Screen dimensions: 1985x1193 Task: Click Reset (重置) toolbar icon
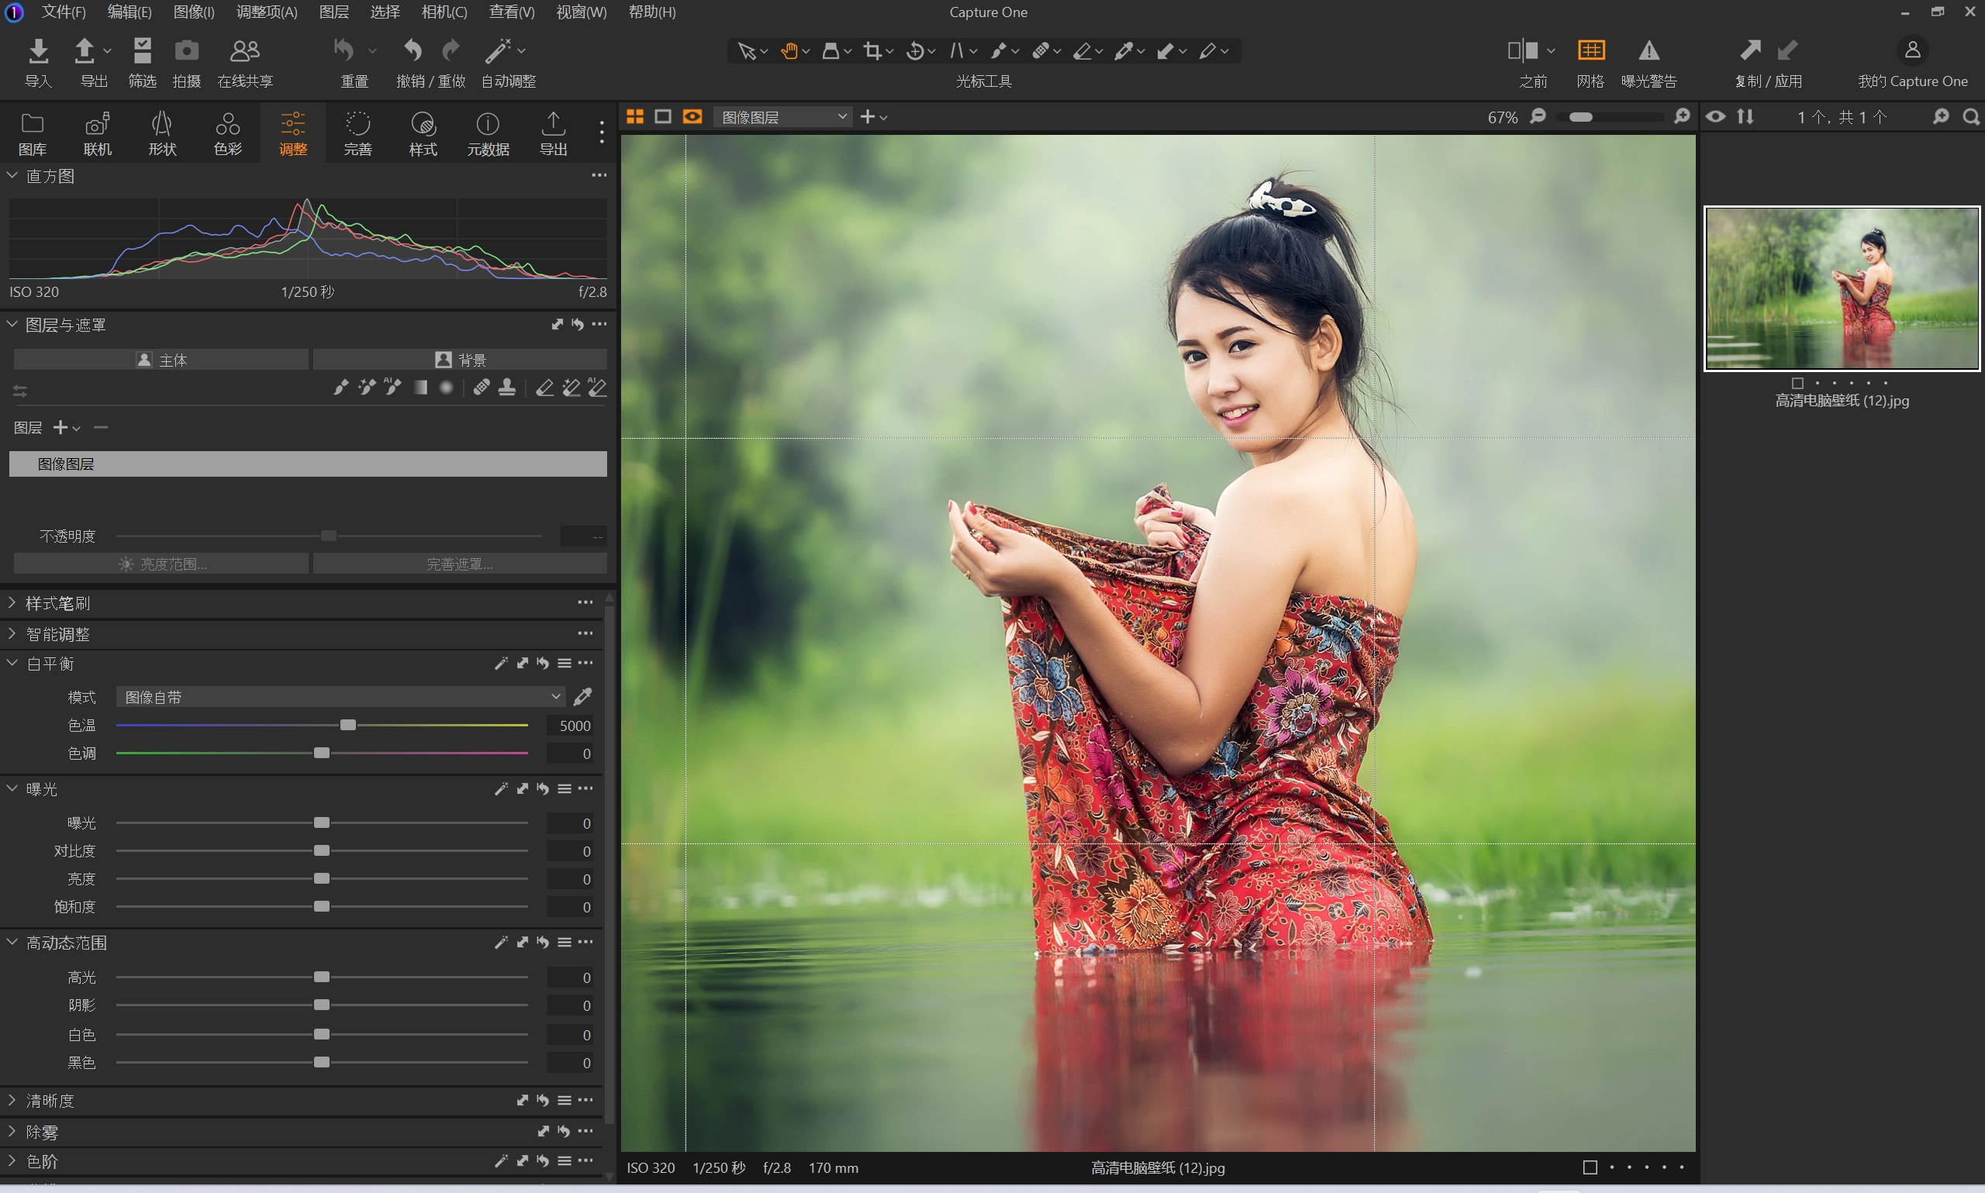pyautogui.click(x=344, y=51)
